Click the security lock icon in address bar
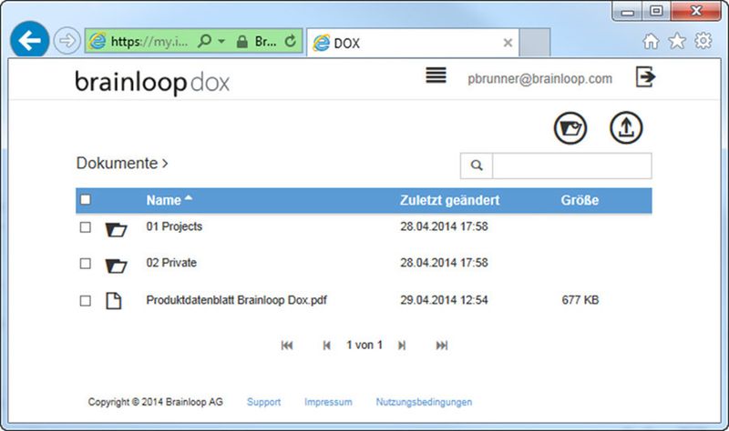The height and width of the screenshot is (431, 729). [x=241, y=42]
